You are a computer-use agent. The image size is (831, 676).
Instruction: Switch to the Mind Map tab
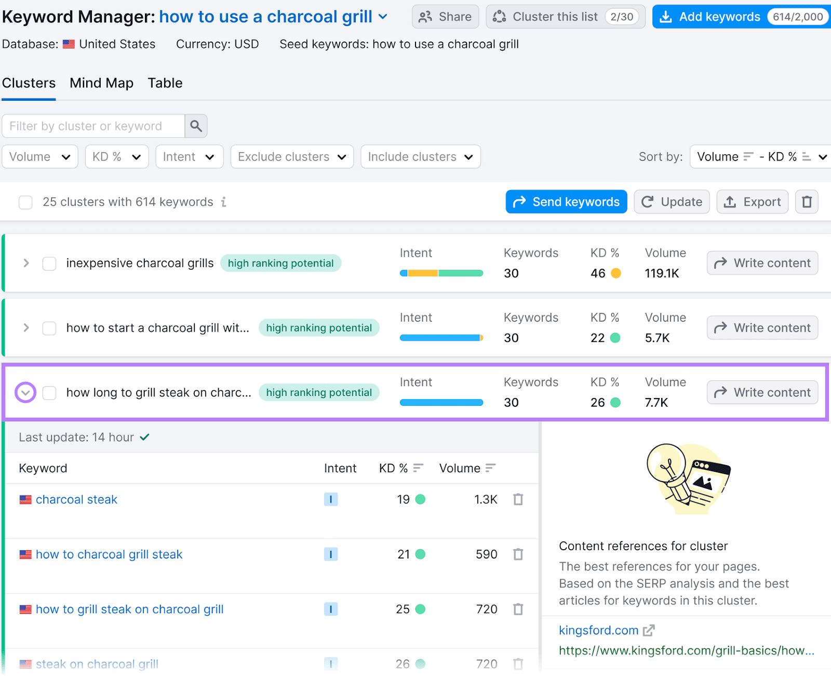[101, 83]
